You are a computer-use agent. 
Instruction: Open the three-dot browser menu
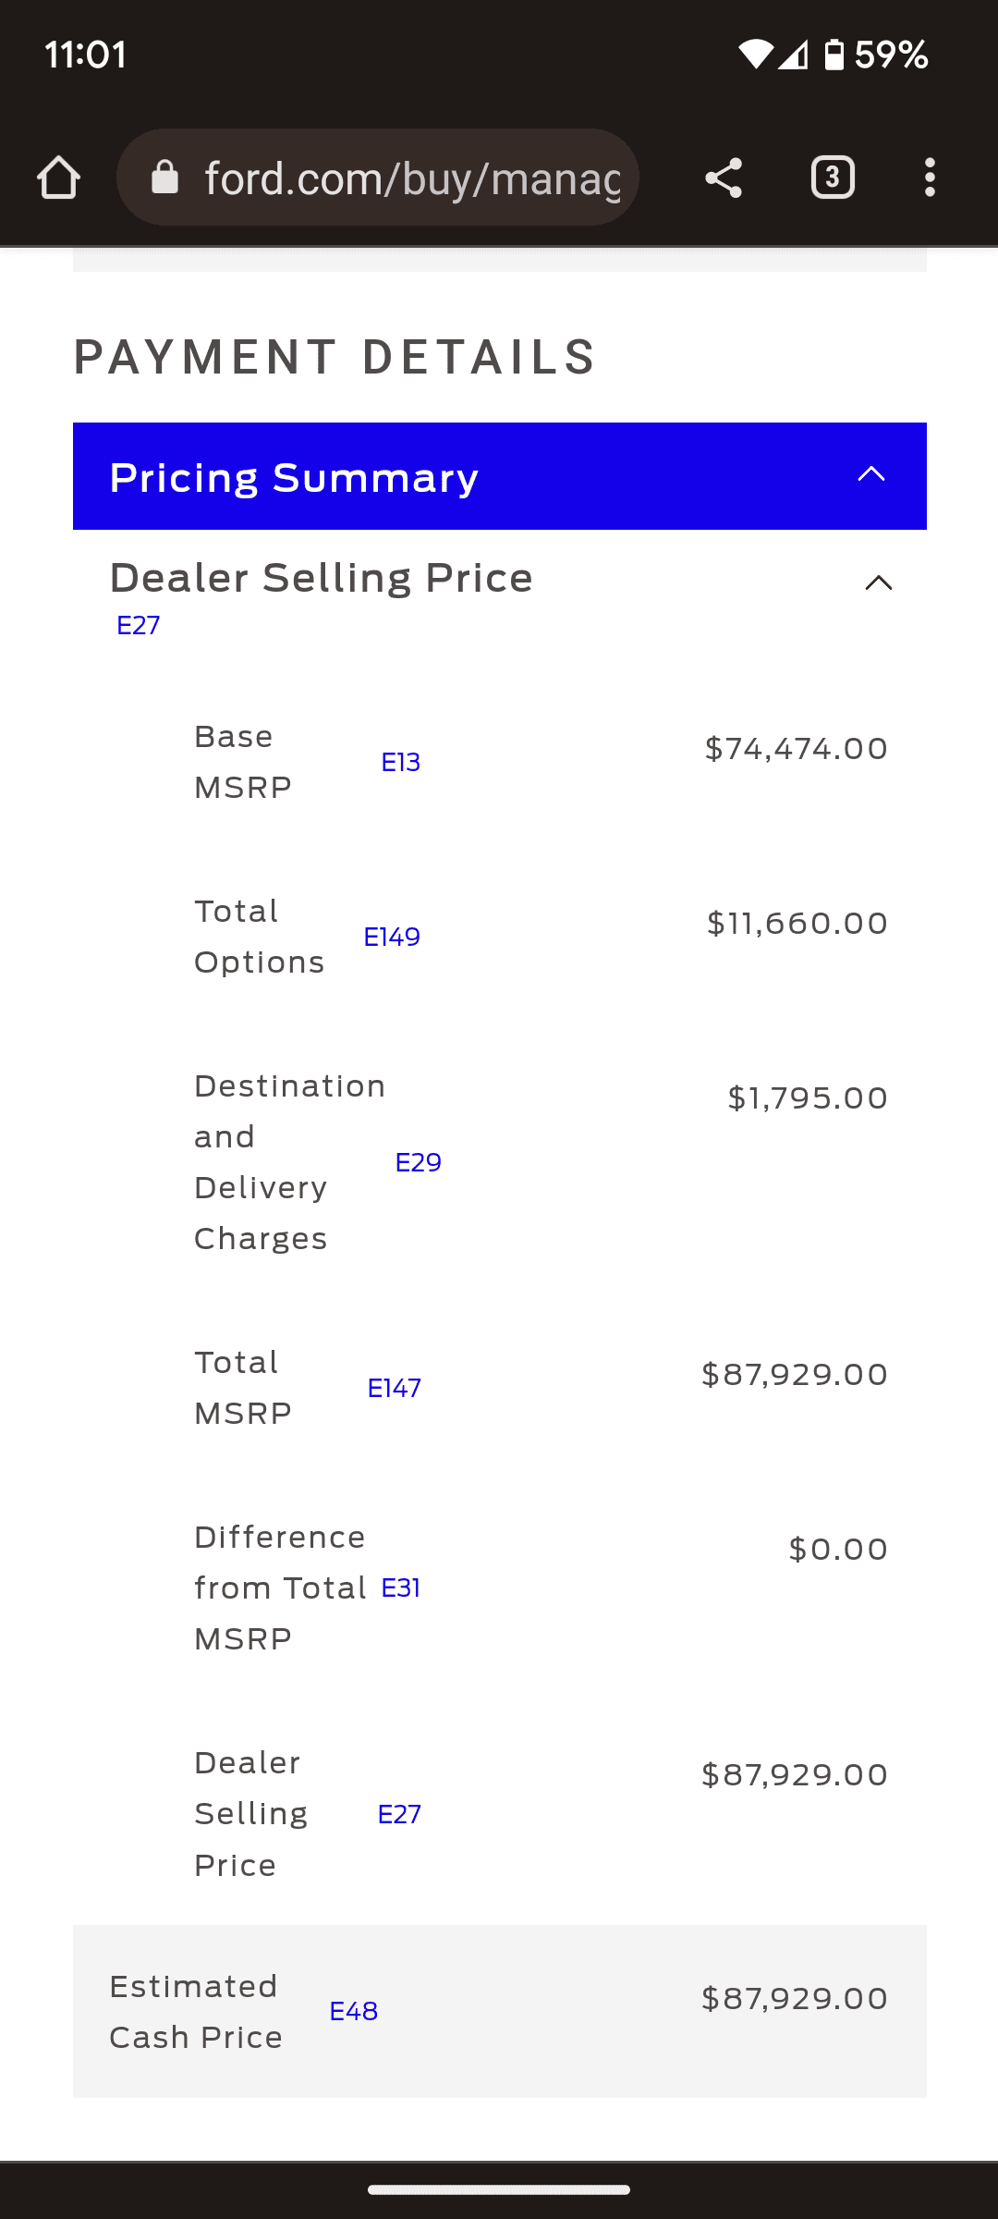pos(930,178)
